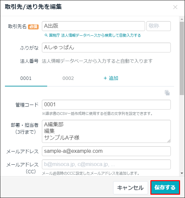The image size is (185, 198).
Task: Click the scrollbar up arrow
Action: coord(182,19)
